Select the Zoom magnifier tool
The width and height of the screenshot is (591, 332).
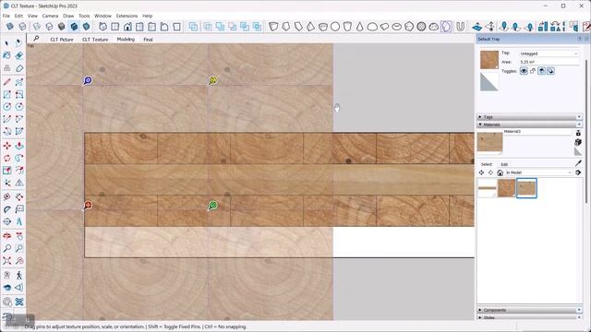point(6,248)
